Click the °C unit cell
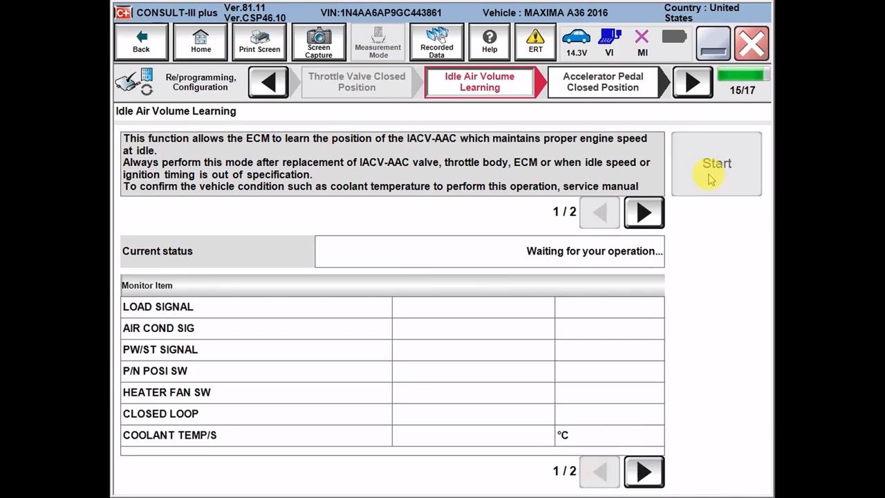Viewport: 885px width, 498px height. (x=609, y=436)
